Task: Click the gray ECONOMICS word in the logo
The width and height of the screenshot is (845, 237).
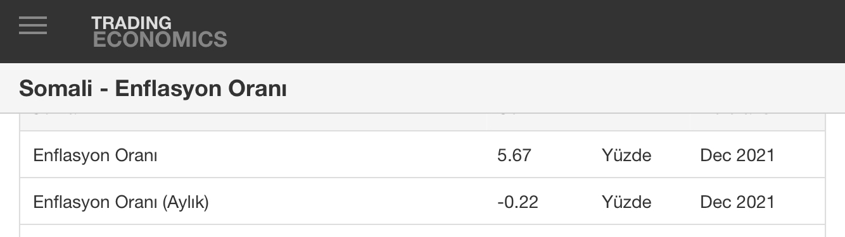Action: (x=160, y=40)
